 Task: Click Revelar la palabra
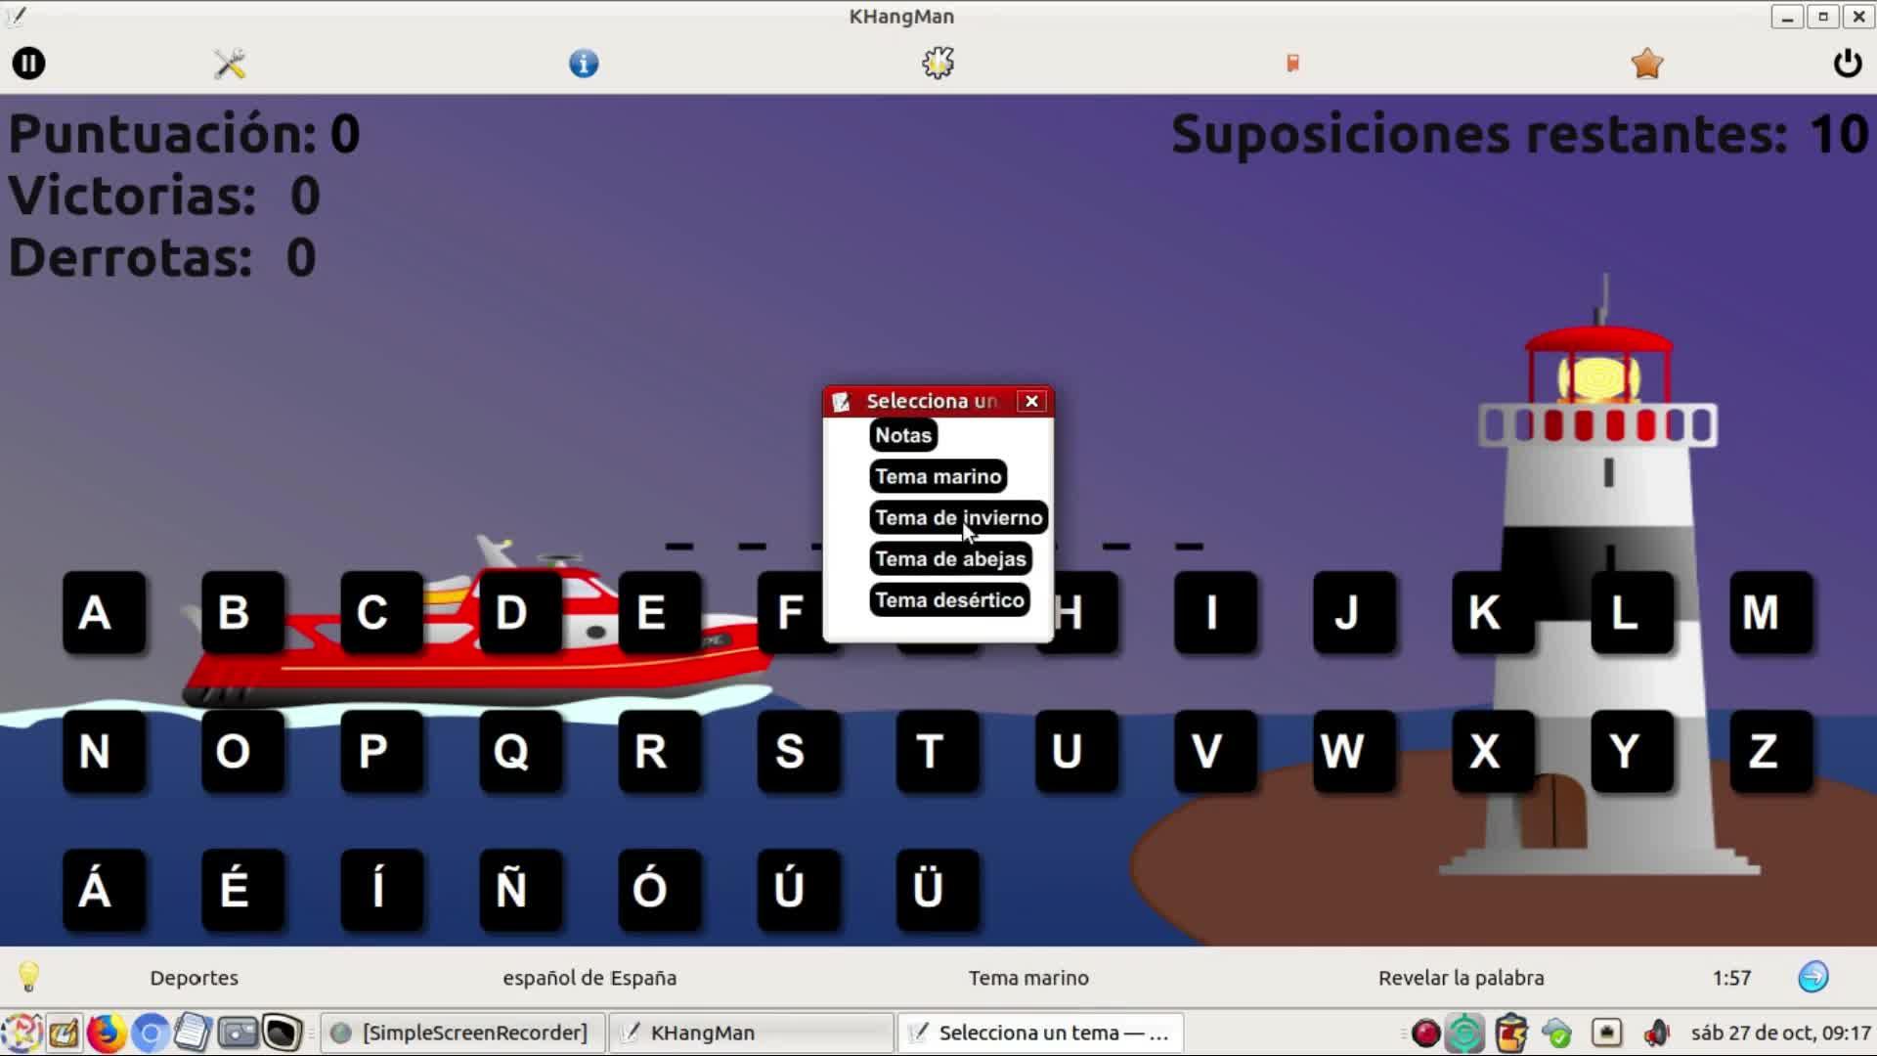[x=1461, y=978]
